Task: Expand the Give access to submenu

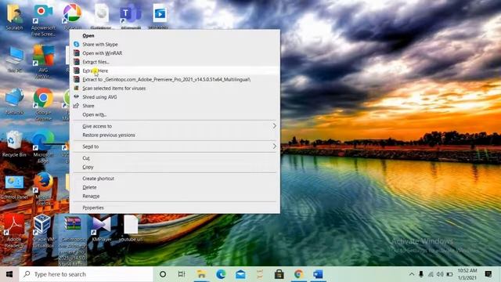Action: pyautogui.click(x=175, y=126)
